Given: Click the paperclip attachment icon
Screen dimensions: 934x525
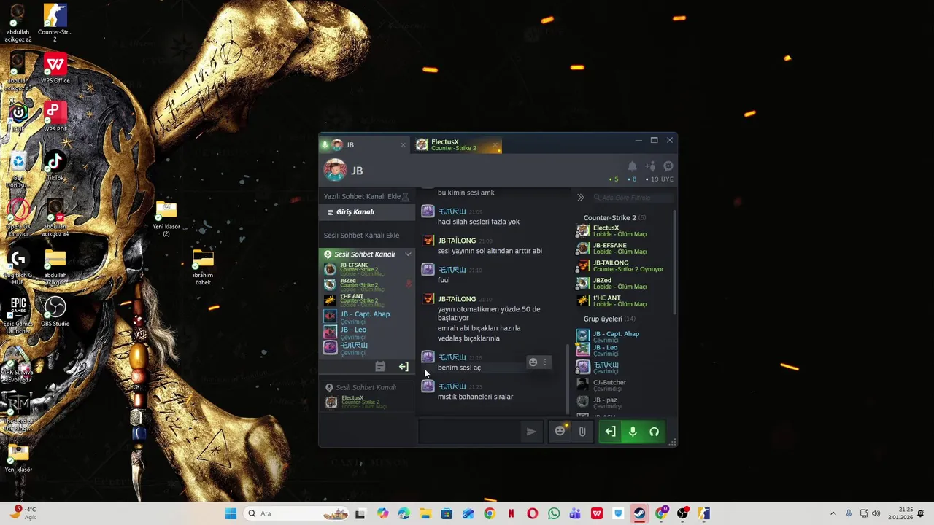Looking at the screenshot, I should click(x=582, y=432).
